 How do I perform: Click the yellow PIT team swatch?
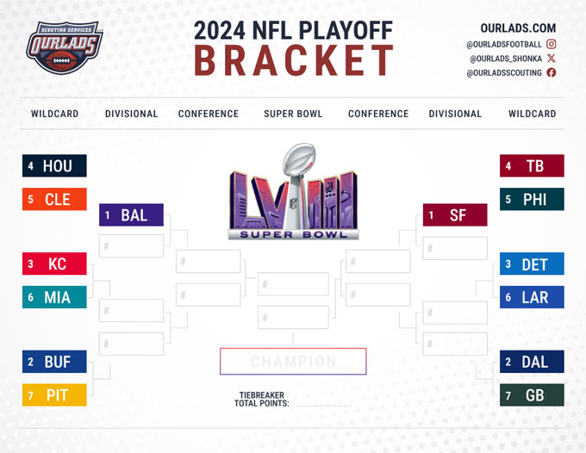(54, 394)
